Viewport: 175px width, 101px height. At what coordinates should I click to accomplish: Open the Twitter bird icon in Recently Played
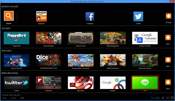138,16
